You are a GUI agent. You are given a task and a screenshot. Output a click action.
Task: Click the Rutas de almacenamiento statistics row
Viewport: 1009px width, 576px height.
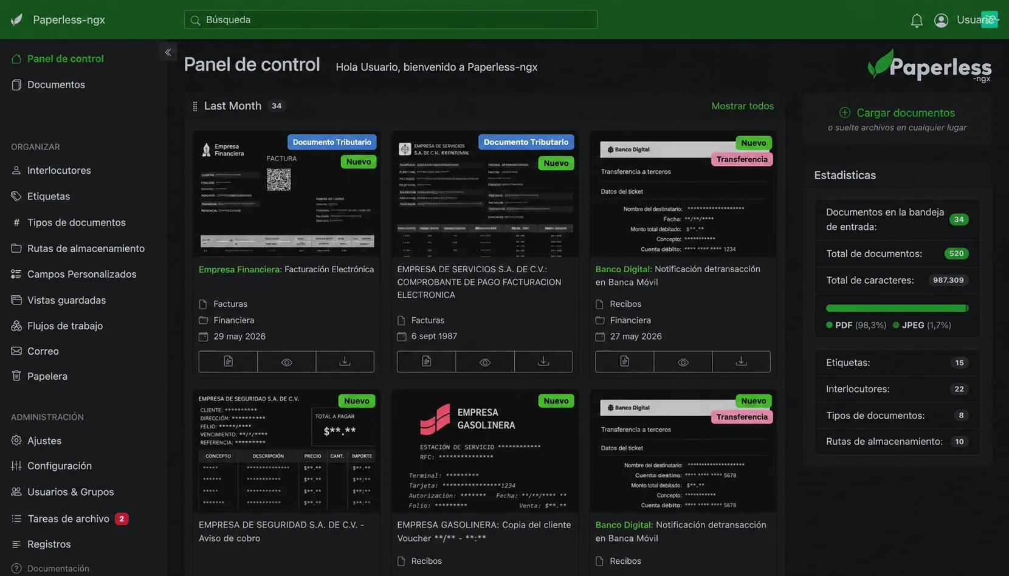(x=897, y=442)
